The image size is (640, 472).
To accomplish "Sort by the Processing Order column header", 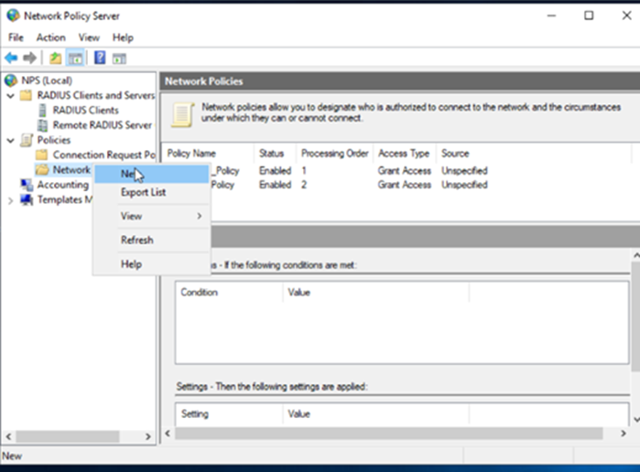I will pyautogui.click(x=335, y=154).
